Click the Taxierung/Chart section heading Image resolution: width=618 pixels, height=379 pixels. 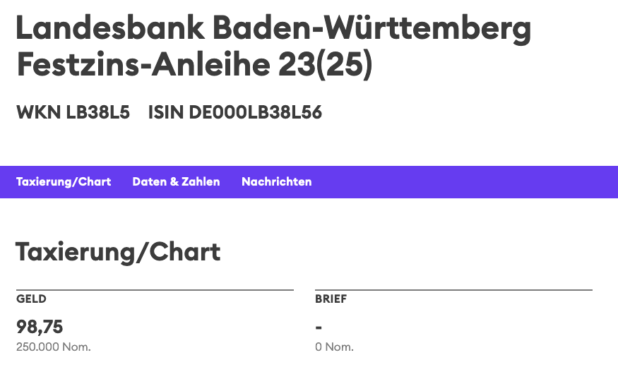click(x=118, y=252)
